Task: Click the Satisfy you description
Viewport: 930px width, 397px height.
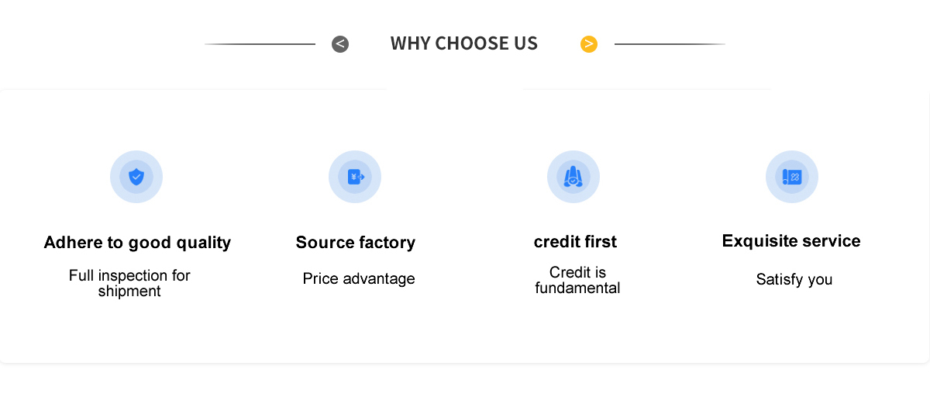Action: (794, 279)
